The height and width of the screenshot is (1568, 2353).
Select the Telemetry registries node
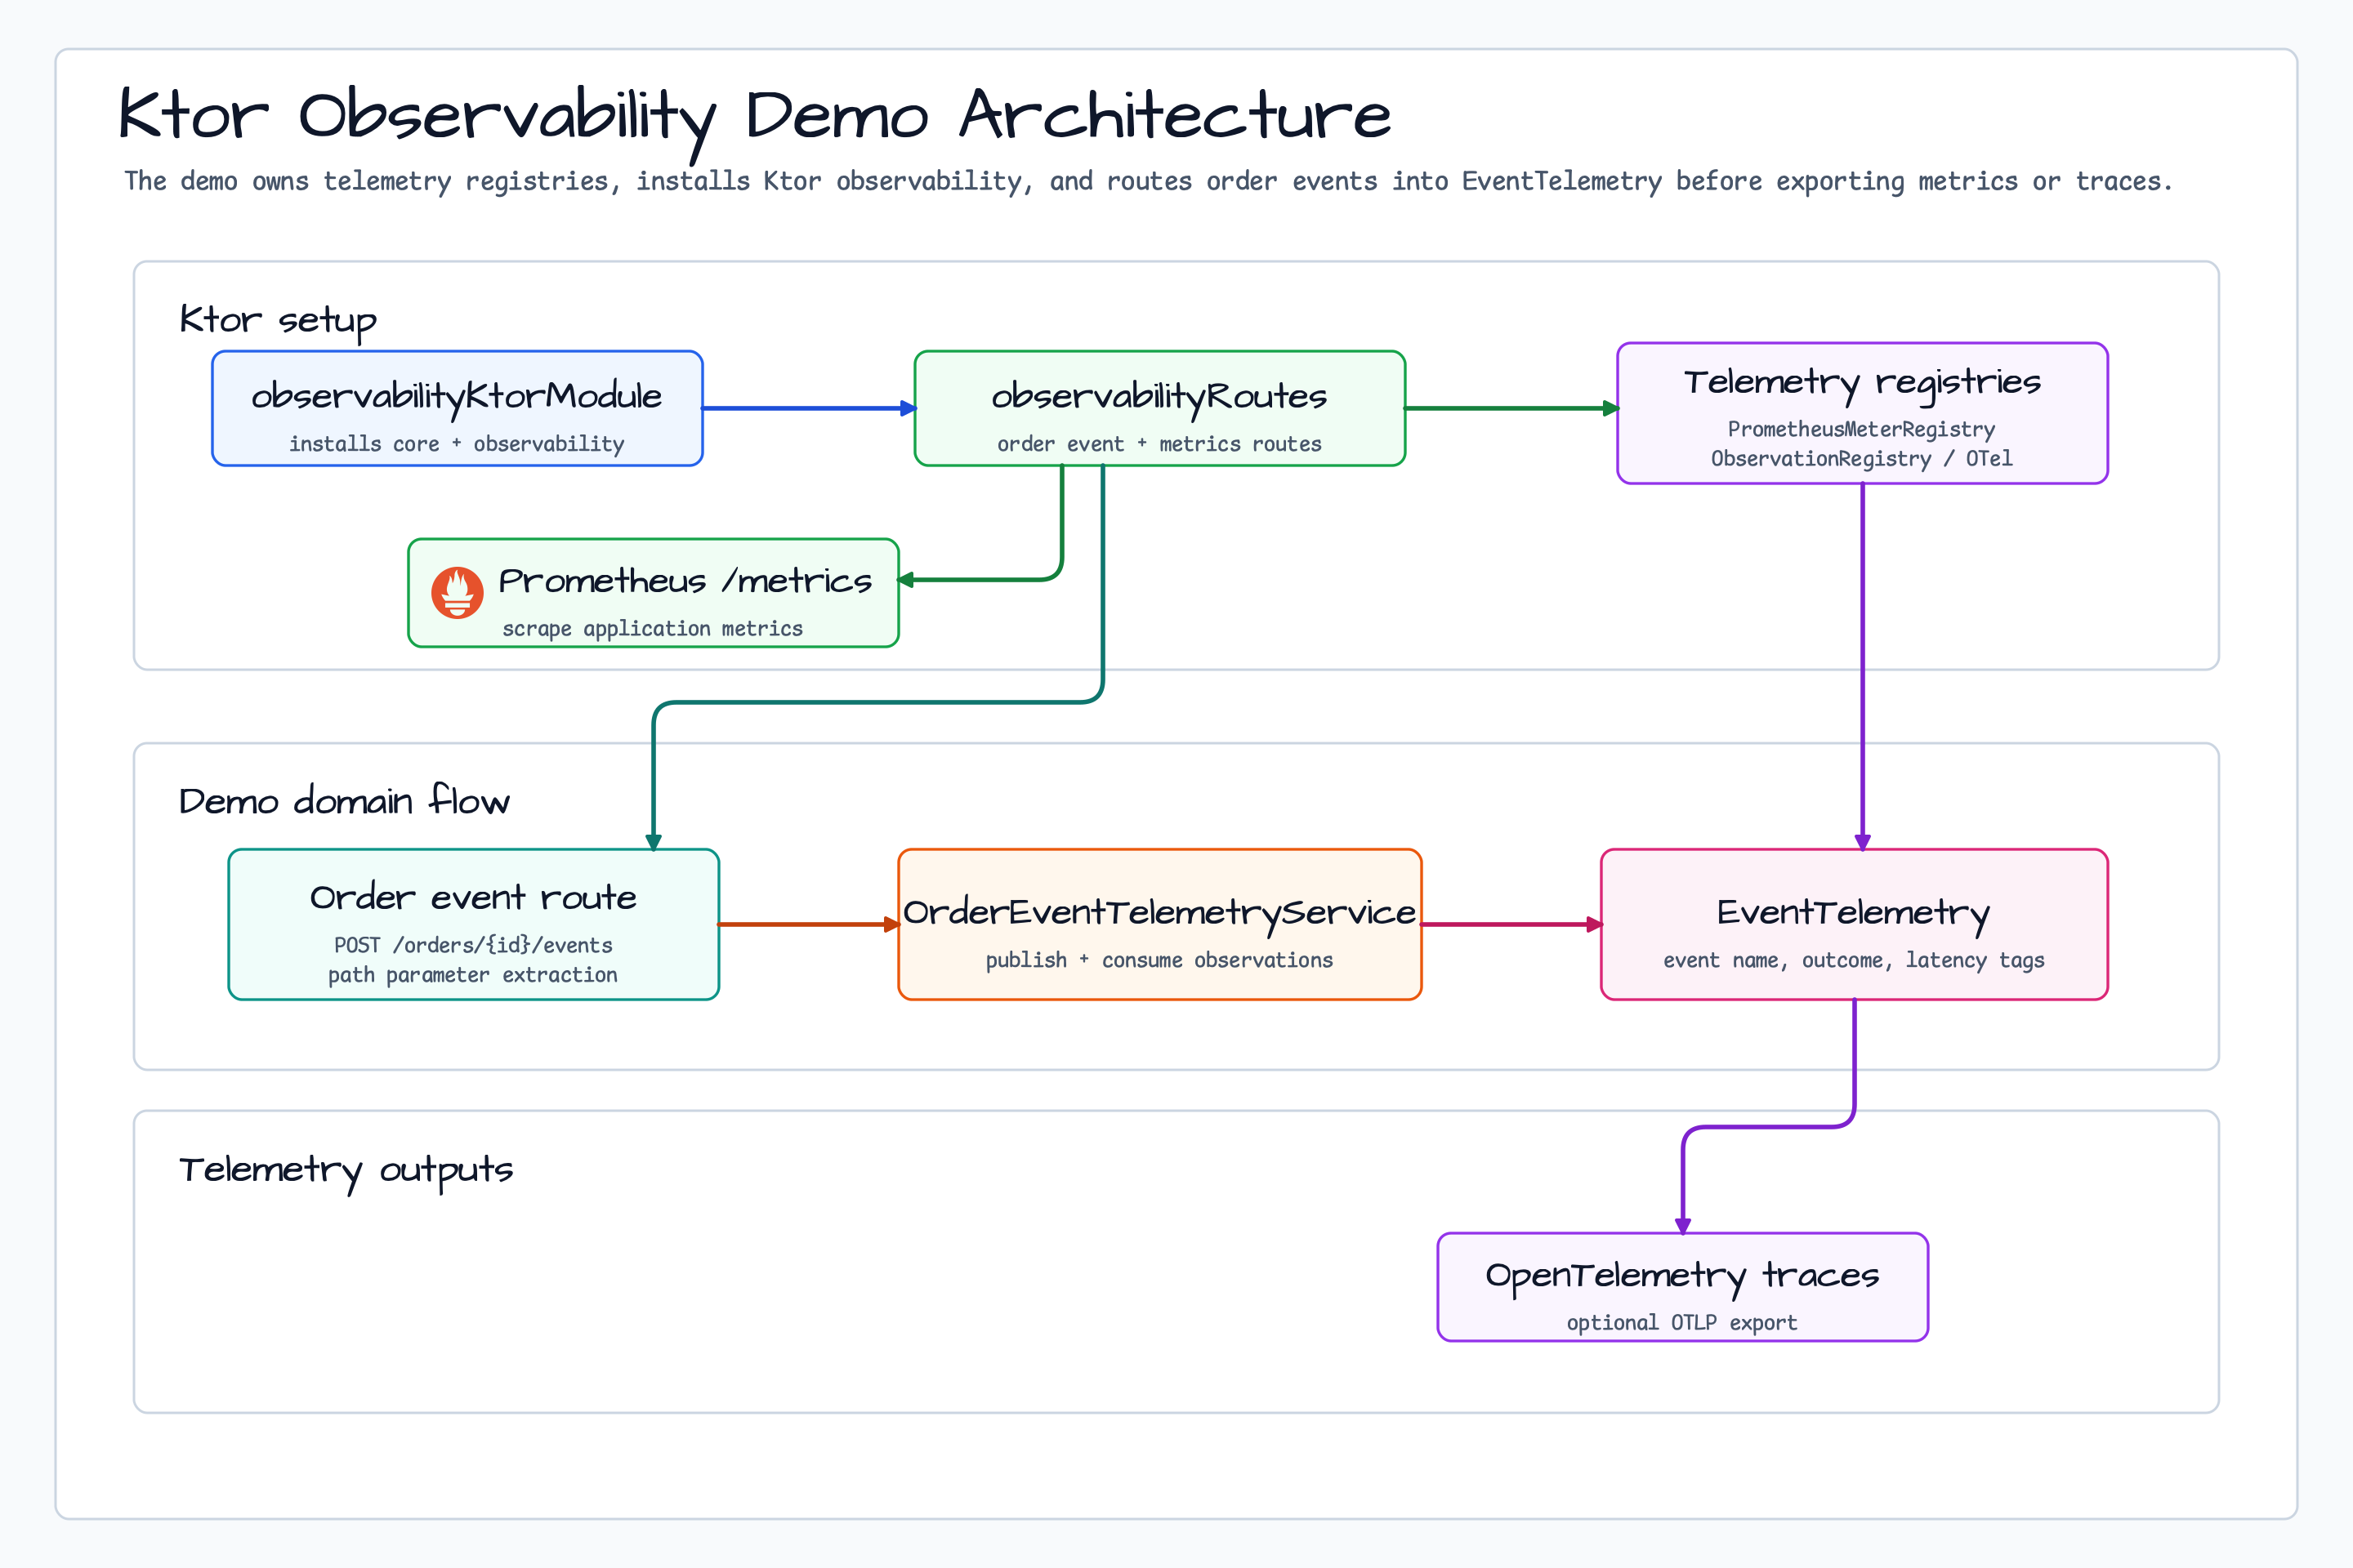[x=1862, y=413]
